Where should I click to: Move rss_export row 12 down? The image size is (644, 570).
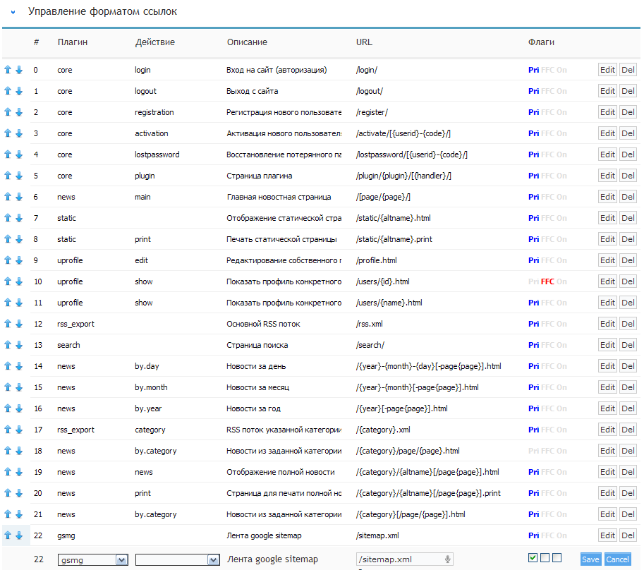click(x=19, y=324)
